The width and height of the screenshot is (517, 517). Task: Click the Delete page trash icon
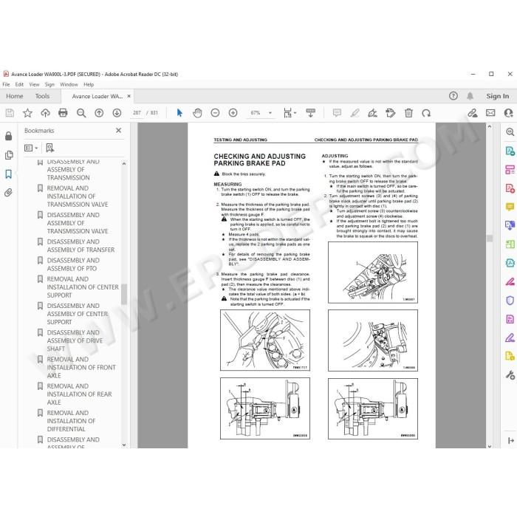coord(408,113)
